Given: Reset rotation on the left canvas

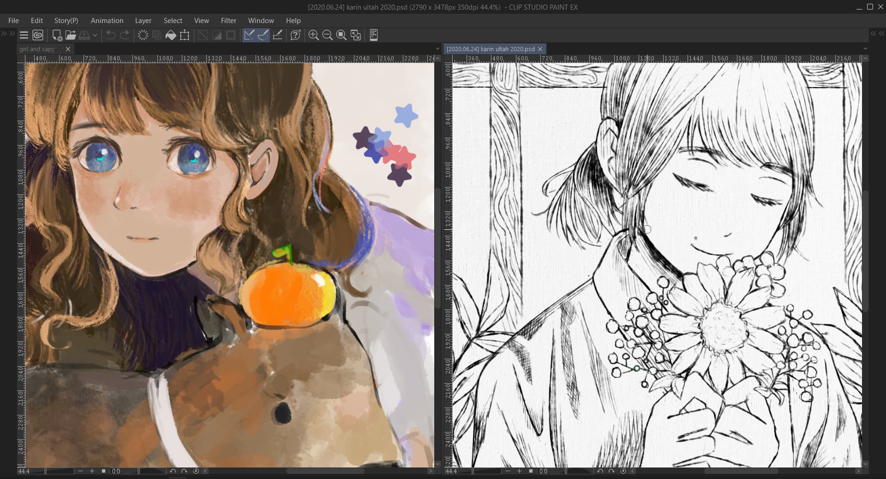Looking at the screenshot, I should point(196,471).
